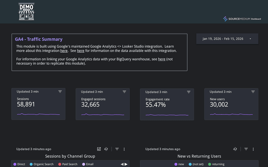This screenshot has width=268, height=167.
Task: Open filter icon on Engaged sessions scorecard
Action: tap(124, 92)
